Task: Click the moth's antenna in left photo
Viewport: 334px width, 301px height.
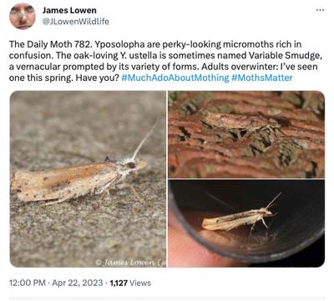Action: coord(143,141)
